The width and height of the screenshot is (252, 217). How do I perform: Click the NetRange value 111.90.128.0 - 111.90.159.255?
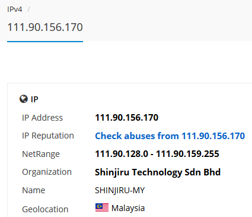point(157,154)
